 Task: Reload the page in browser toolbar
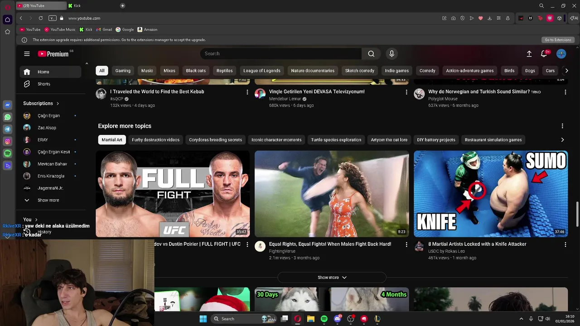point(41,18)
